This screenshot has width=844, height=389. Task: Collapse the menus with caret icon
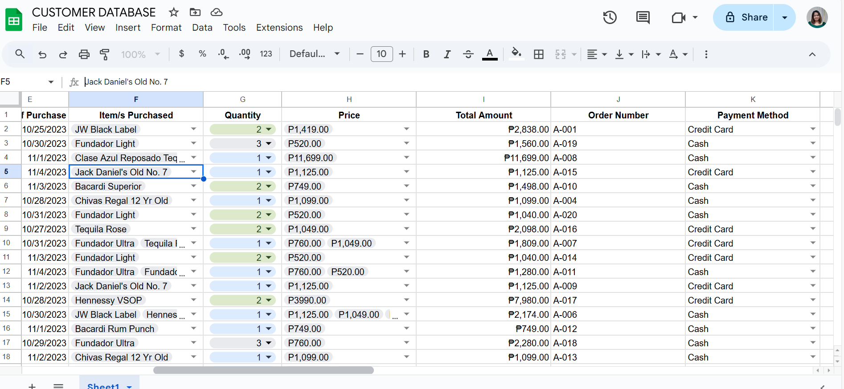[x=812, y=54]
